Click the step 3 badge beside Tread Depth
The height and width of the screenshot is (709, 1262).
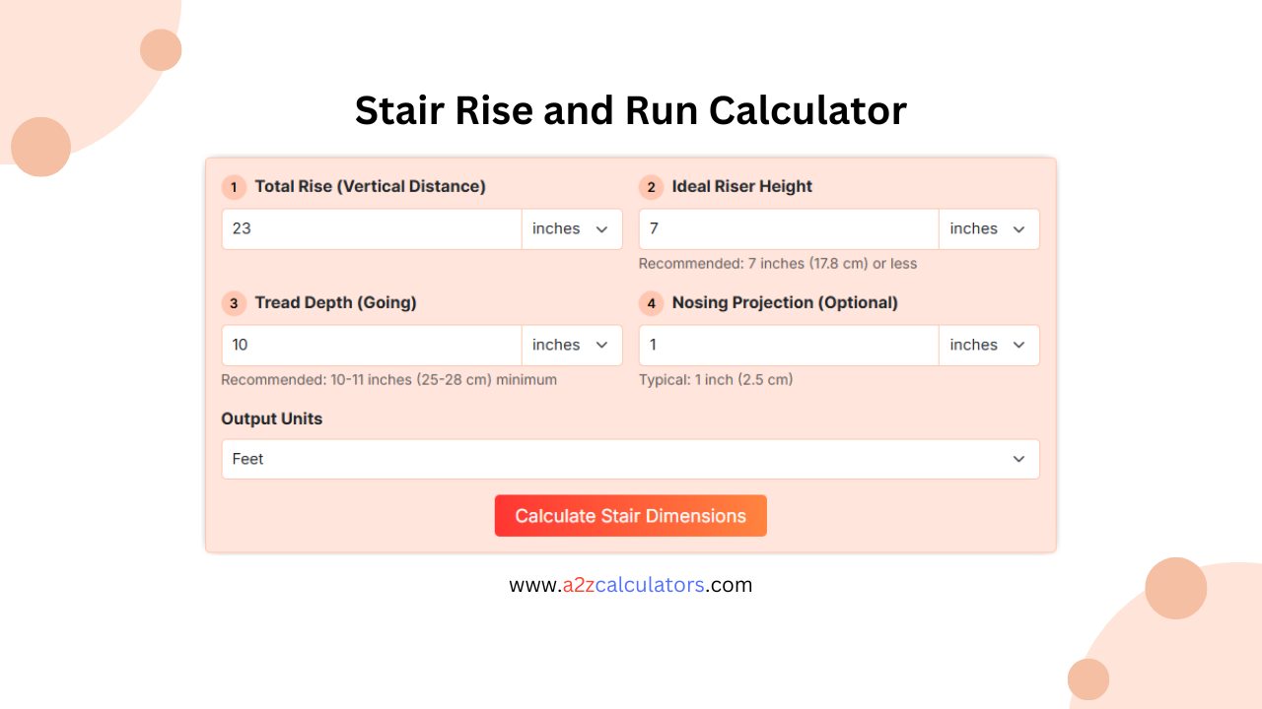click(x=234, y=303)
